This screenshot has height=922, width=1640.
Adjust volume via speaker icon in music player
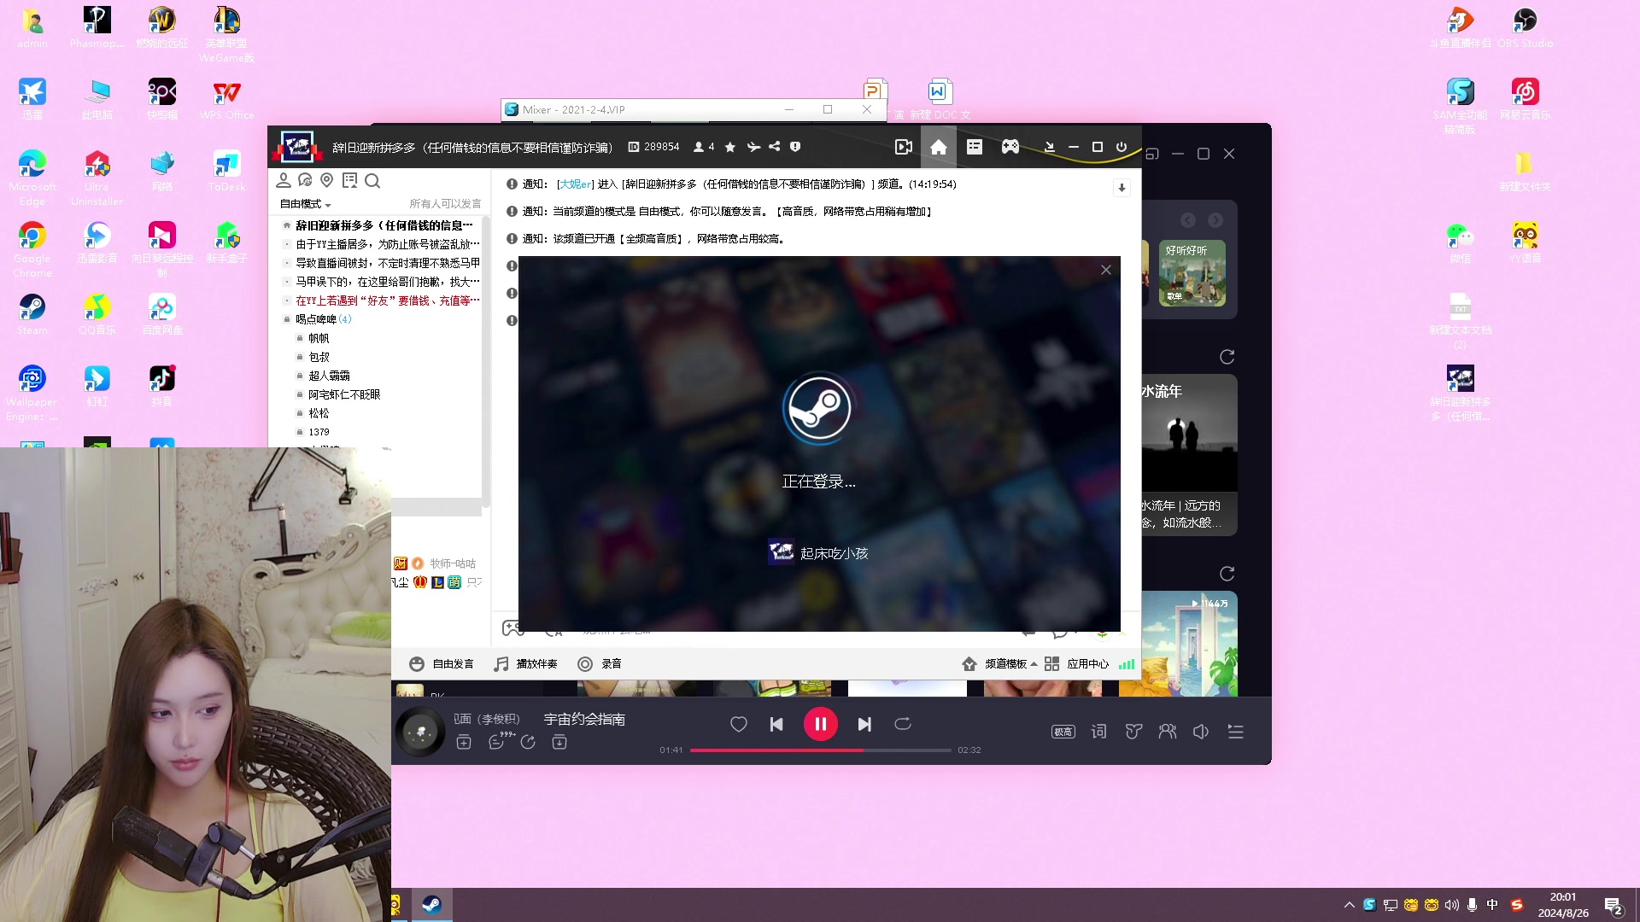tap(1201, 732)
